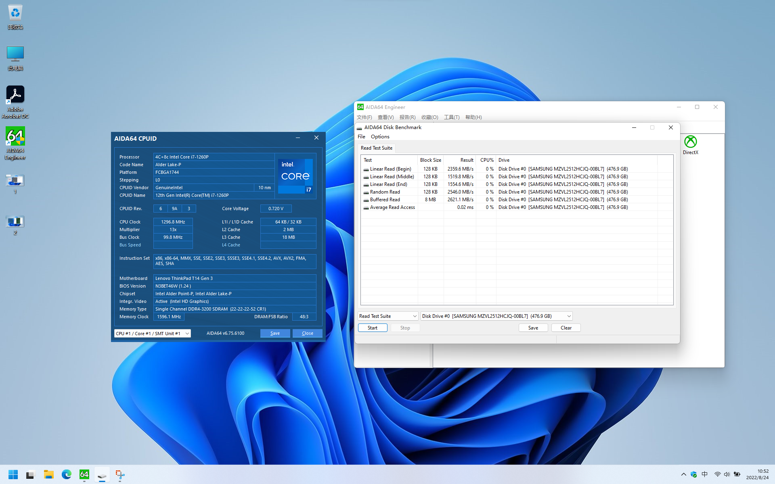Select the desktop icon labeled 1
This screenshot has width=775, height=484.
tap(15, 184)
